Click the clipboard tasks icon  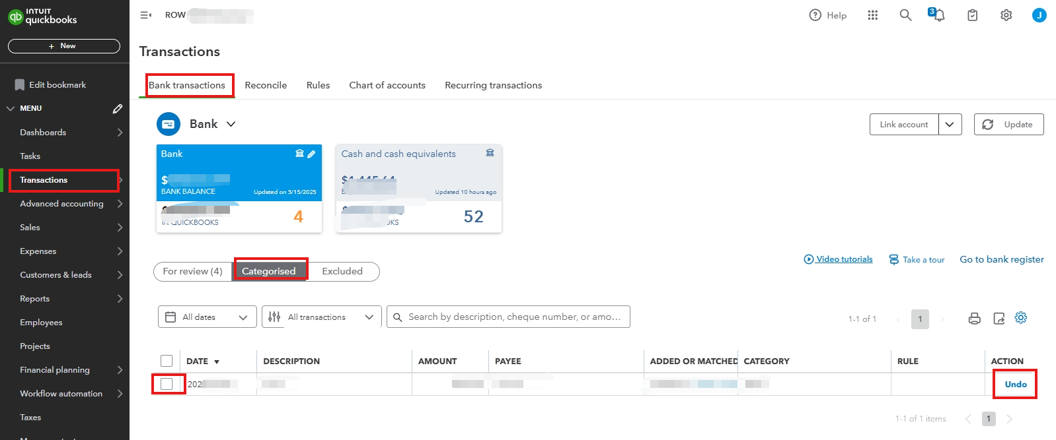tap(972, 15)
